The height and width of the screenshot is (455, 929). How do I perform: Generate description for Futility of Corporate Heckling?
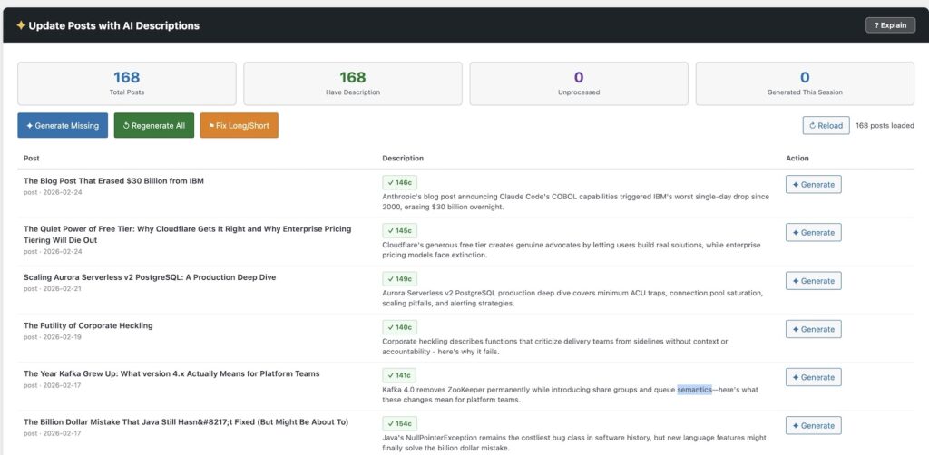tap(813, 329)
